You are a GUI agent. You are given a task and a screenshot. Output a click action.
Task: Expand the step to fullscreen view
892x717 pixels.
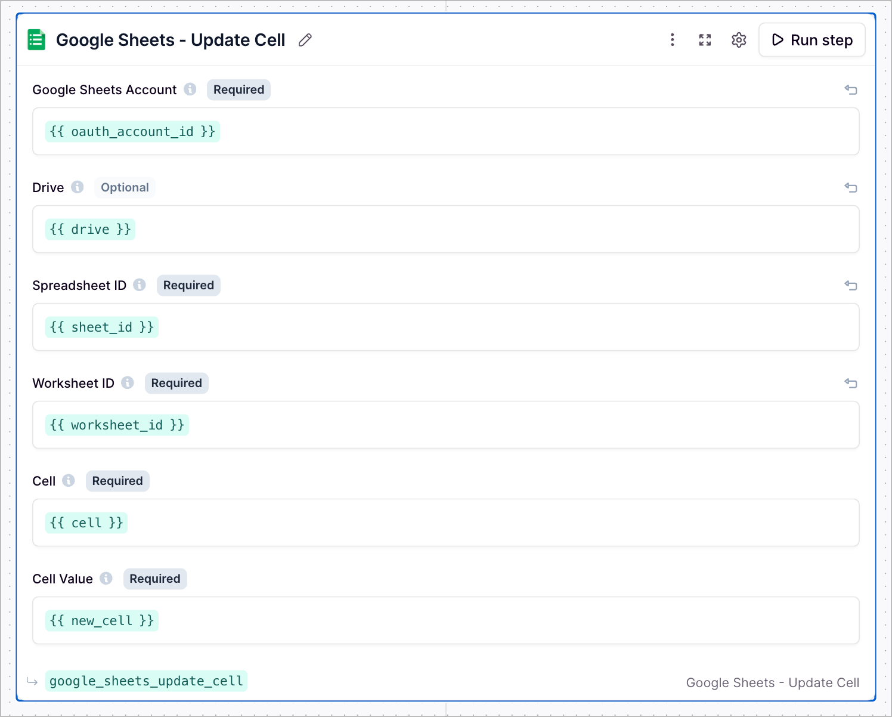click(x=705, y=40)
